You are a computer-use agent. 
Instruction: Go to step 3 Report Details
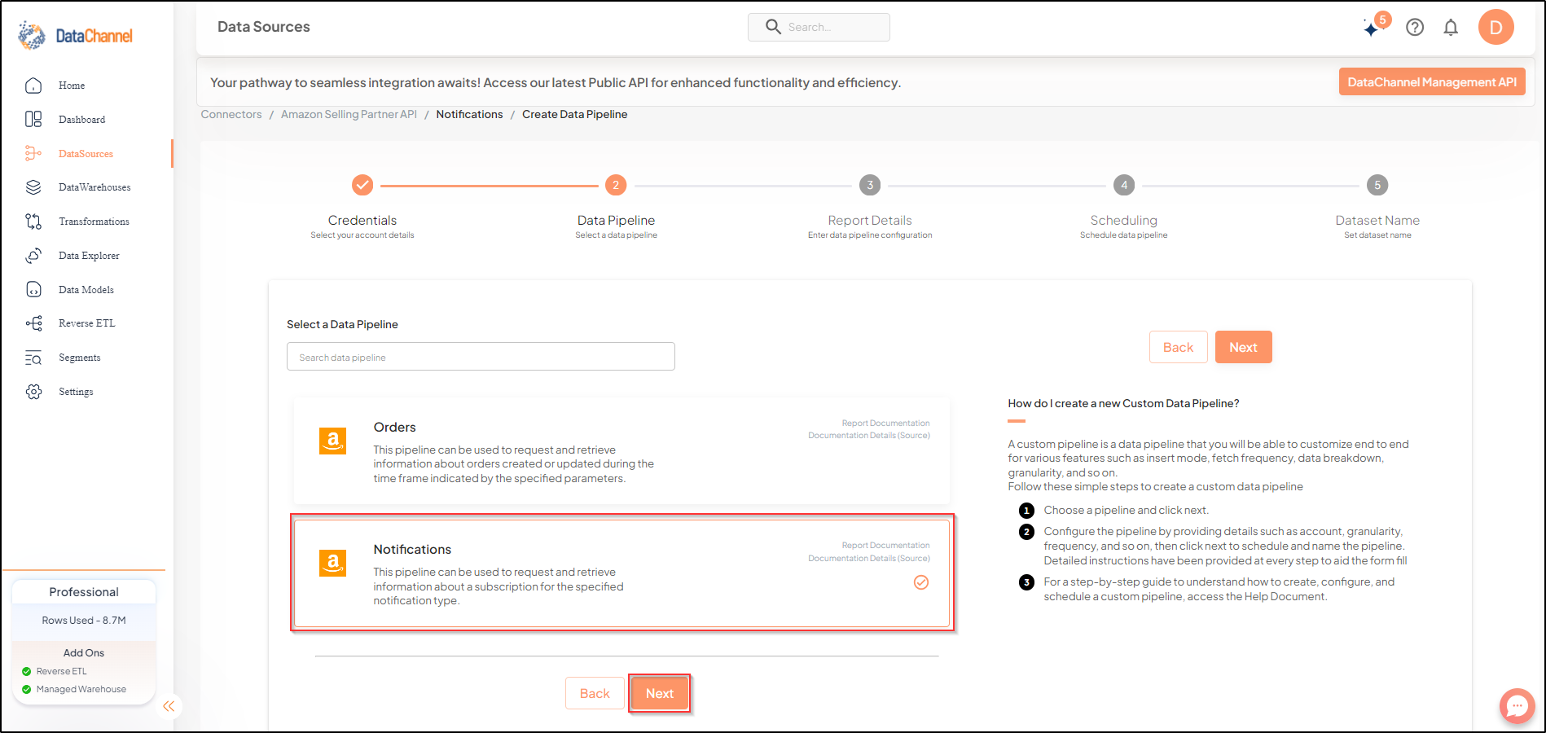tap(870, 185)
